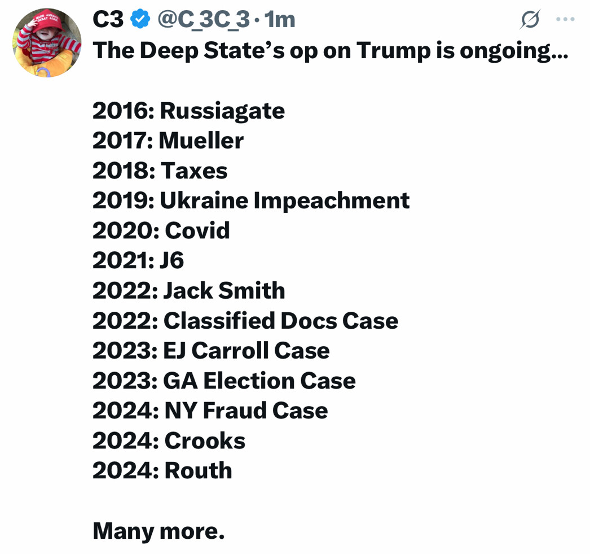Screen dimensions: 590x554
Task: Click the 1m post timestamp
Action: (x=280, y=20)
